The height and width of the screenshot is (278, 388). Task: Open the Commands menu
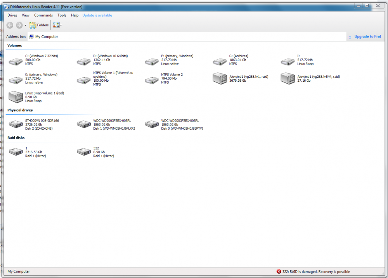coord(43,15)
